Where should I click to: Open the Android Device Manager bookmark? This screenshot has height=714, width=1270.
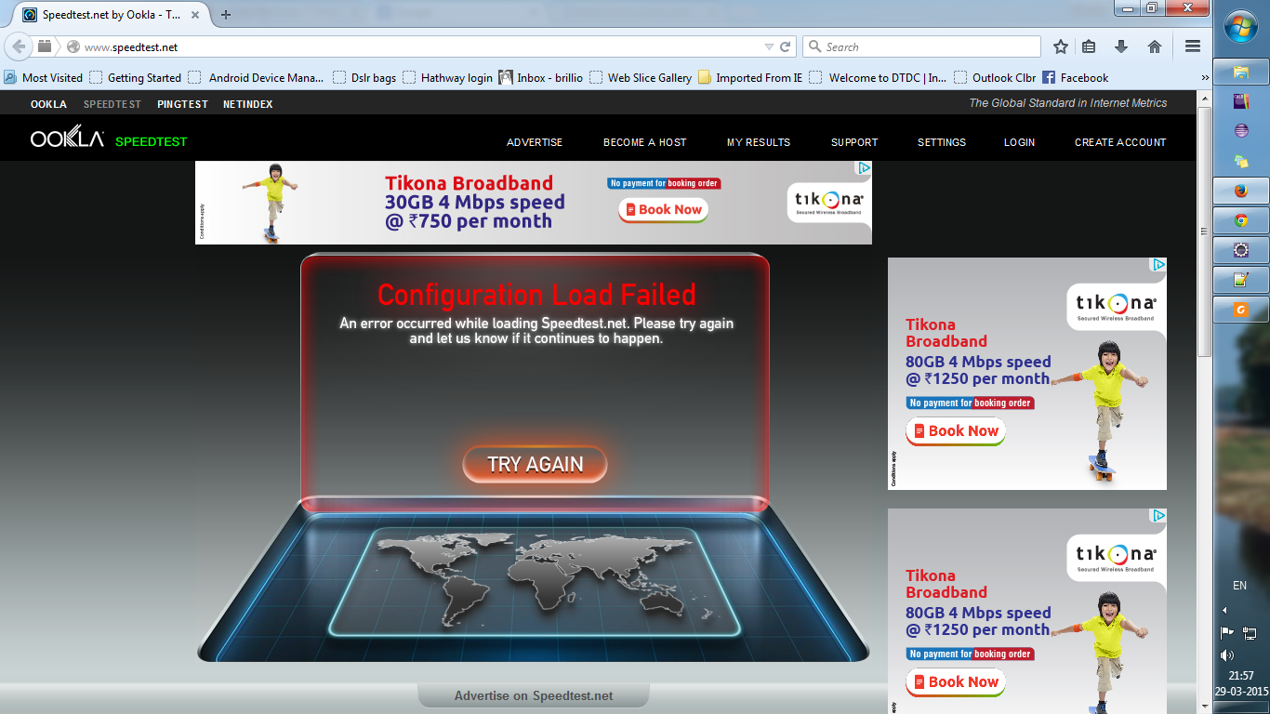(x=256, y=78)
